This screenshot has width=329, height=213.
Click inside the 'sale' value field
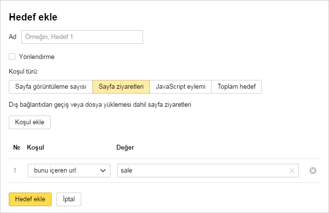(x=202, y=171)
